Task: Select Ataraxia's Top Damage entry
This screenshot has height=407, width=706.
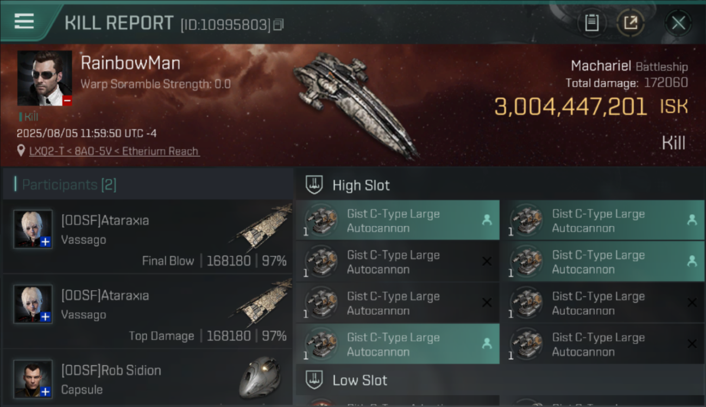Action: pyautogui.click(x=148, y=311)
